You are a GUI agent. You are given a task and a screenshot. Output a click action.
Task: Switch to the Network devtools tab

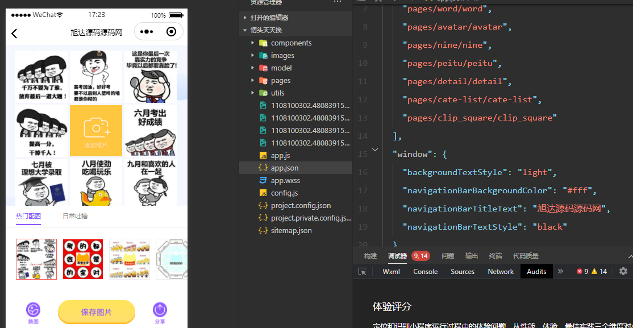click(x=501, y=272)
